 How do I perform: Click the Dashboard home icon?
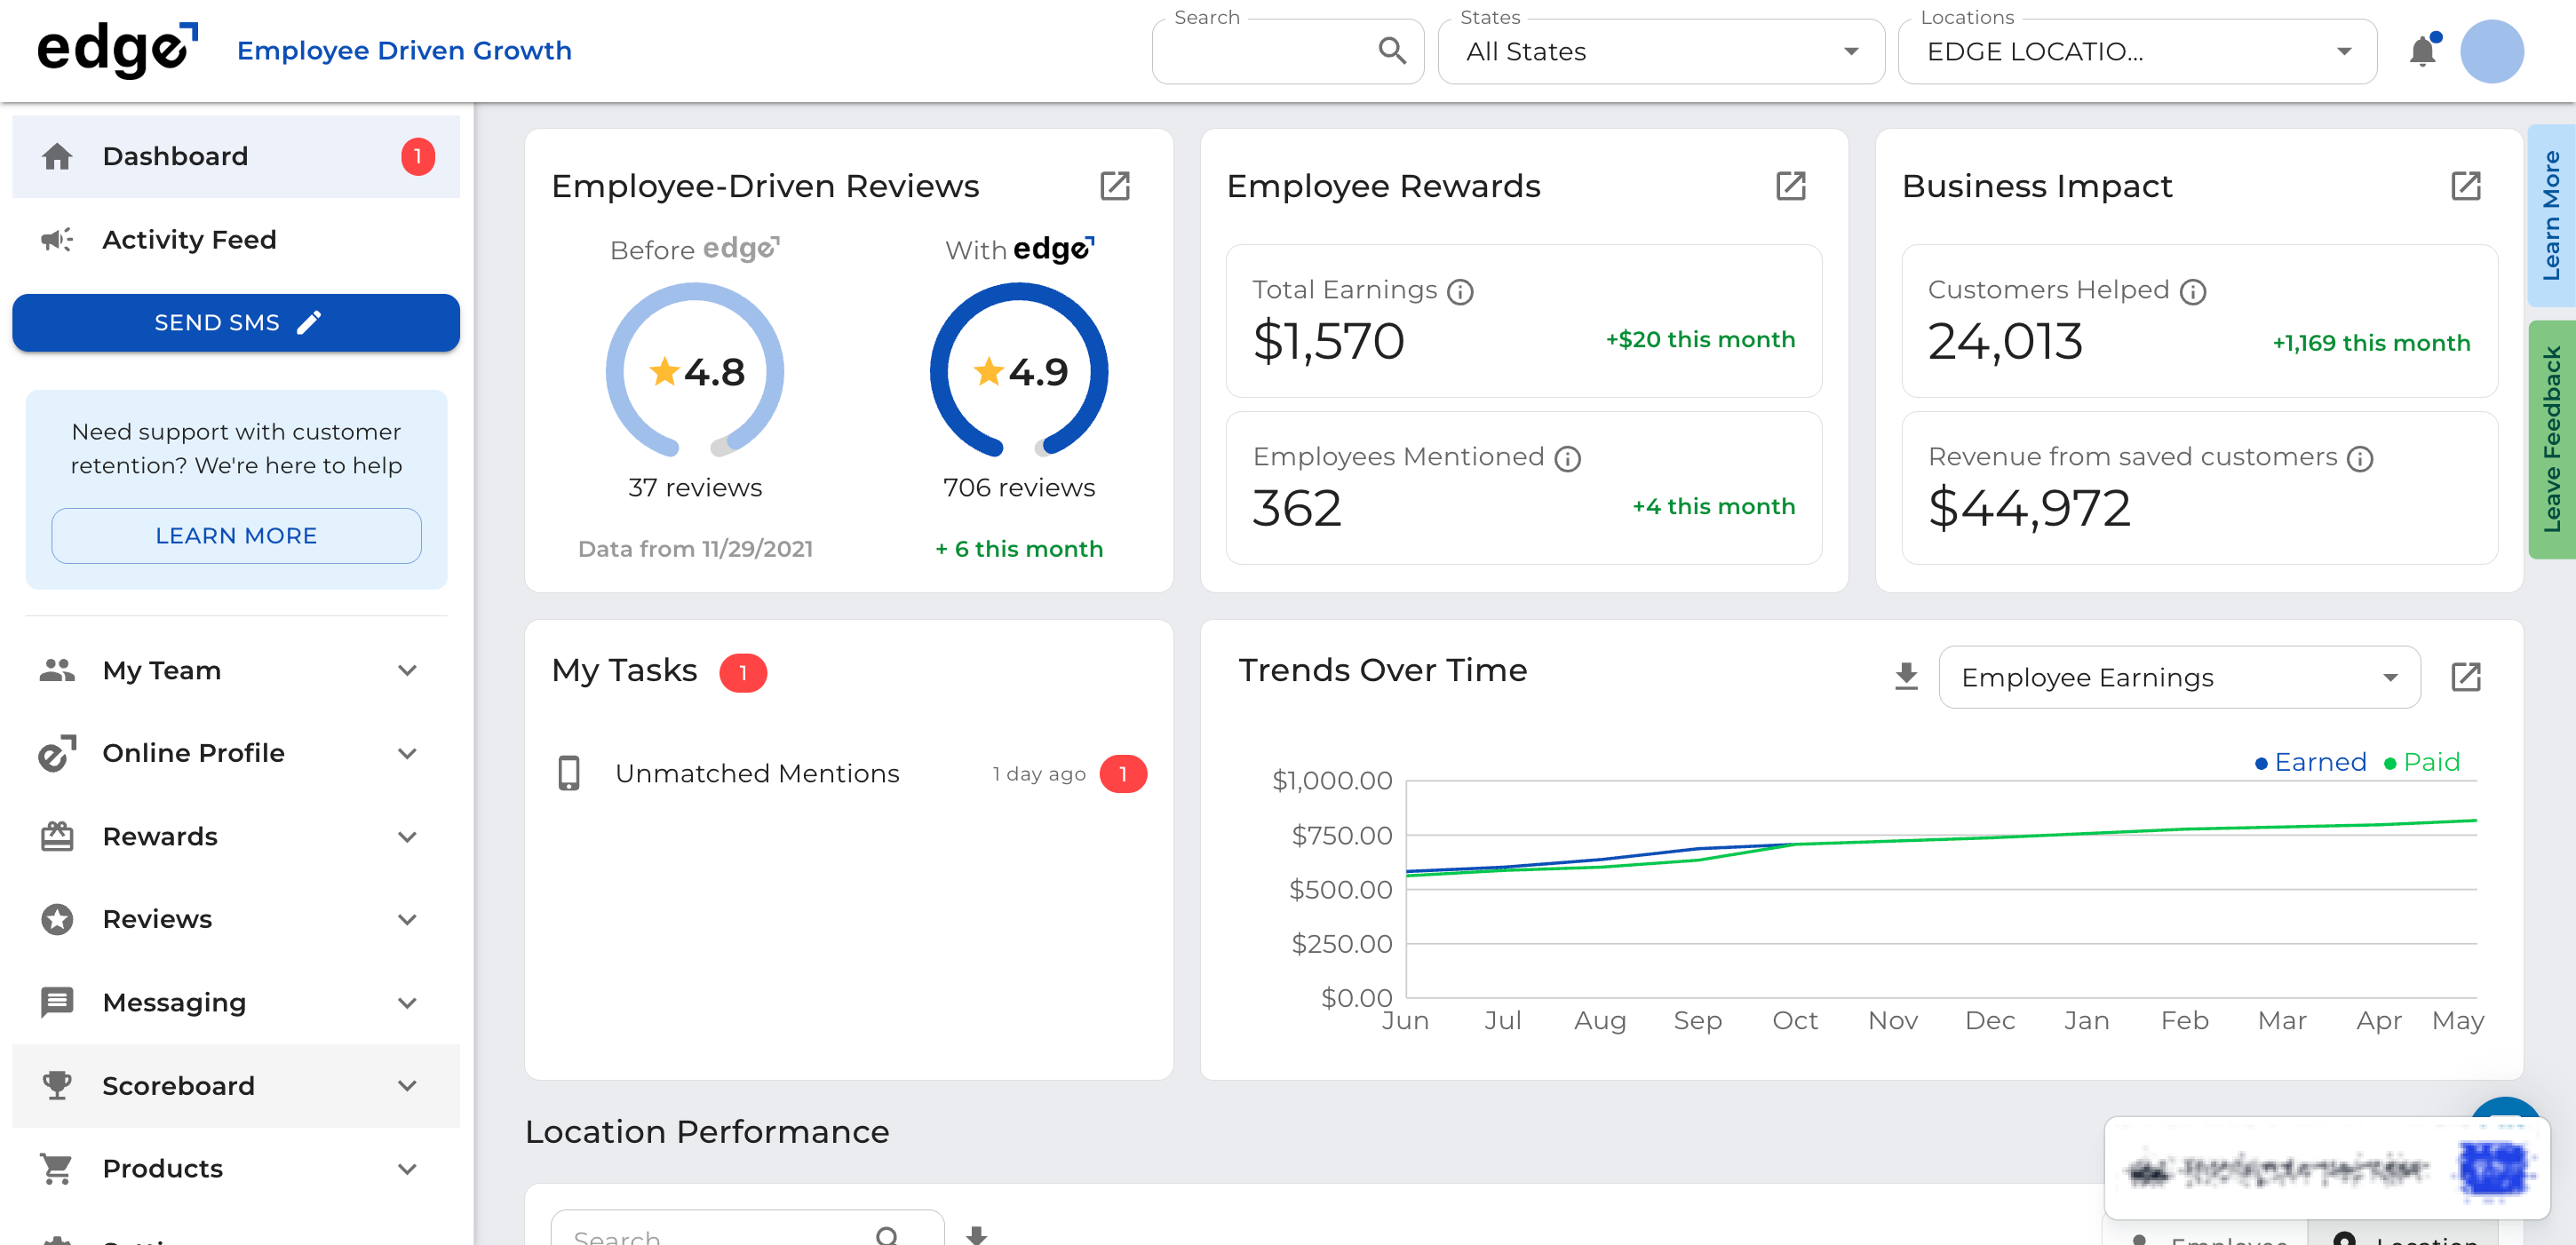click(57, 156)
